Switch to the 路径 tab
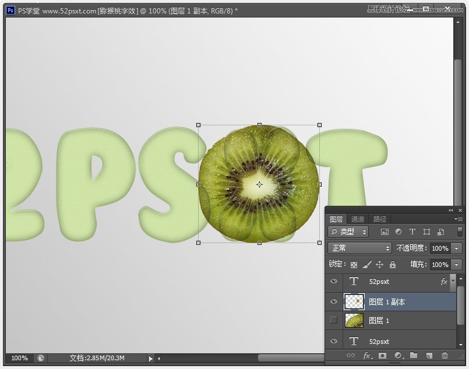 [x=379, y=219]
